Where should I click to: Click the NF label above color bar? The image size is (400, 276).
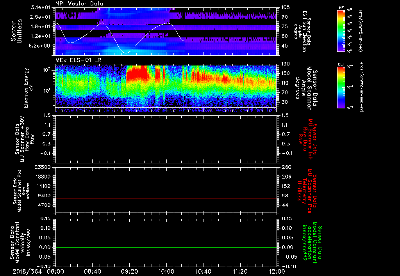coord(341,8)
